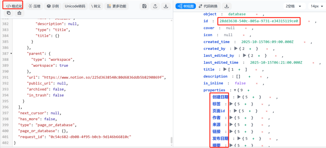326x148 pixels.
Task: Open the 示例 example button
Action: 53,6
